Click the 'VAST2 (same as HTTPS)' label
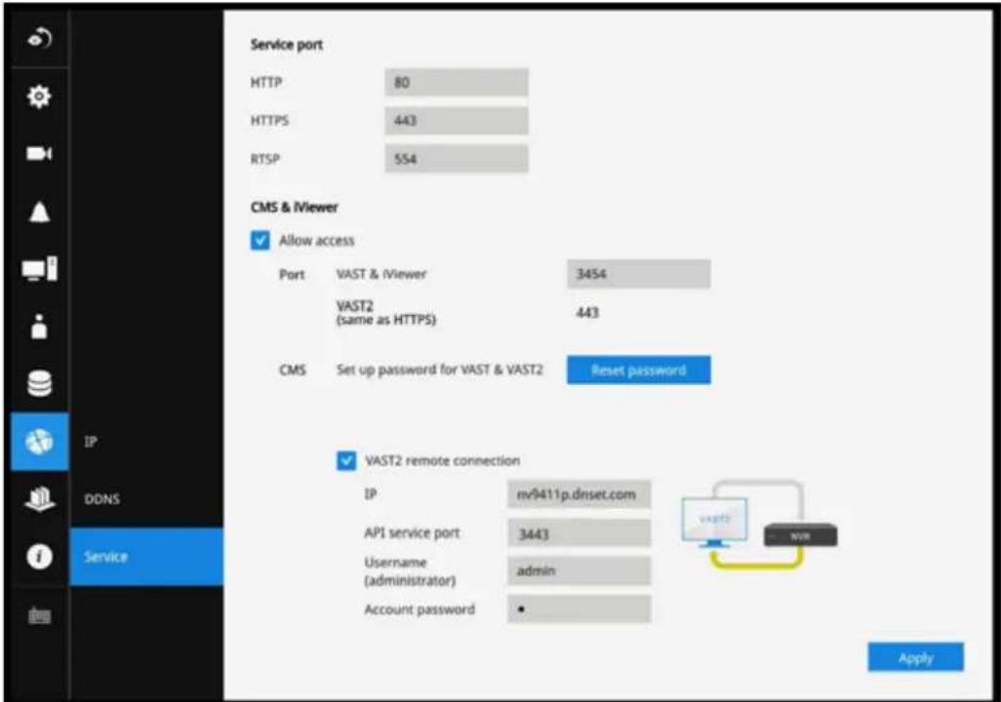The height and width of the screenshot is (702, 1001). 385,313
